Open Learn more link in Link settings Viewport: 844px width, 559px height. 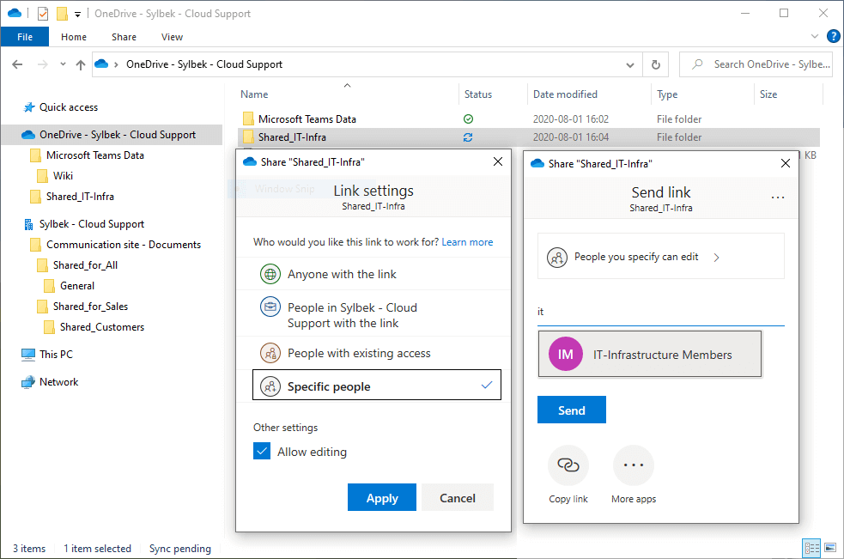[467, 242]
